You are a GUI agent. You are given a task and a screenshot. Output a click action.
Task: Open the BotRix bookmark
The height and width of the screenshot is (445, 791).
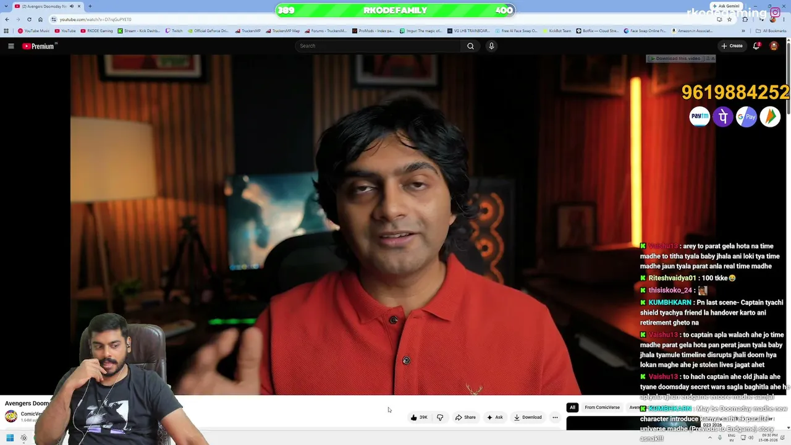click(597, 31)
